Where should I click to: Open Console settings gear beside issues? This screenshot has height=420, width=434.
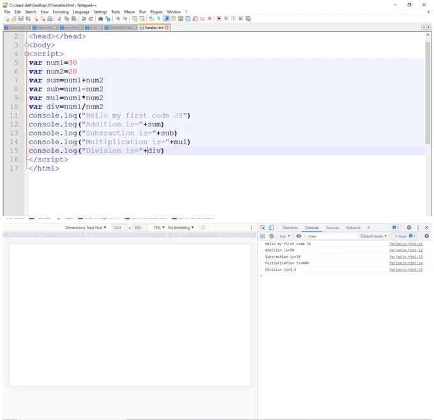pyautogui.click(x=426, y=236)
